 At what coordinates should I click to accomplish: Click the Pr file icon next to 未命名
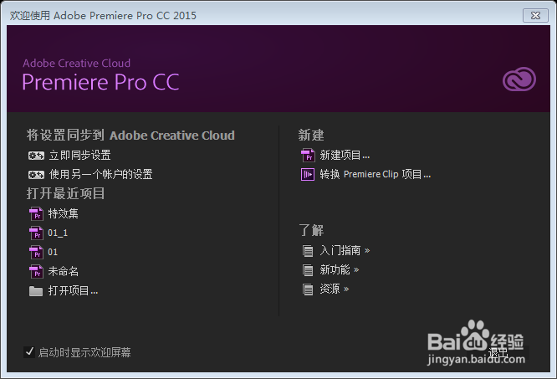click(36, 272)
